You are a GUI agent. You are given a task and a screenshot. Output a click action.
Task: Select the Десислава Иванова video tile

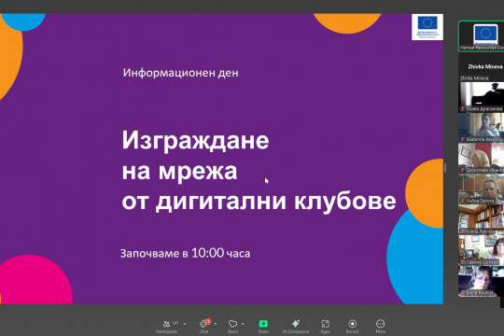(x=482, y=159)
